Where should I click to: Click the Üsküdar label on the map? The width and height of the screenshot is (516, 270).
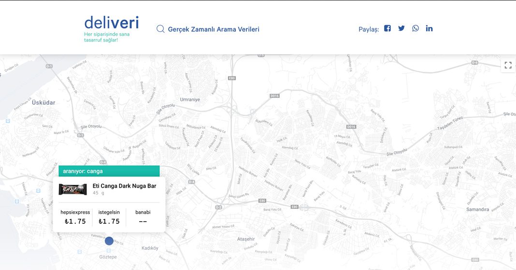(43, 103)
